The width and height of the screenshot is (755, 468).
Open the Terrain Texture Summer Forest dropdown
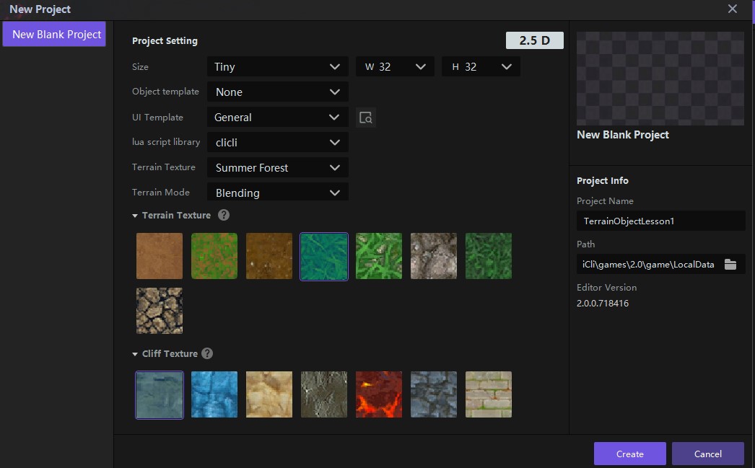[277, 168]
